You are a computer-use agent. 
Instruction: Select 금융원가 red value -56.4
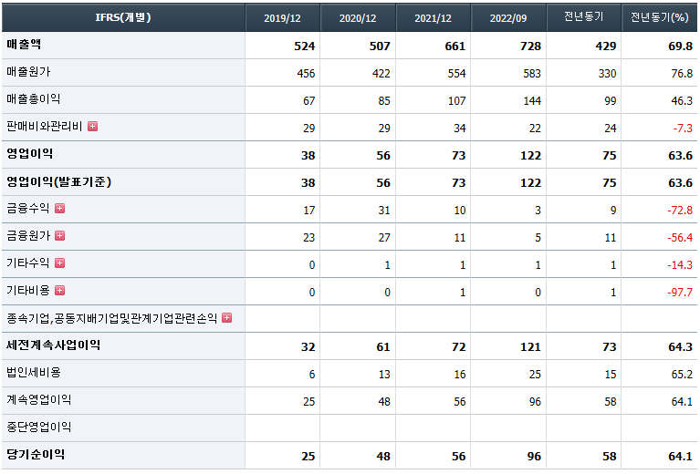click(x=680, y=238)
